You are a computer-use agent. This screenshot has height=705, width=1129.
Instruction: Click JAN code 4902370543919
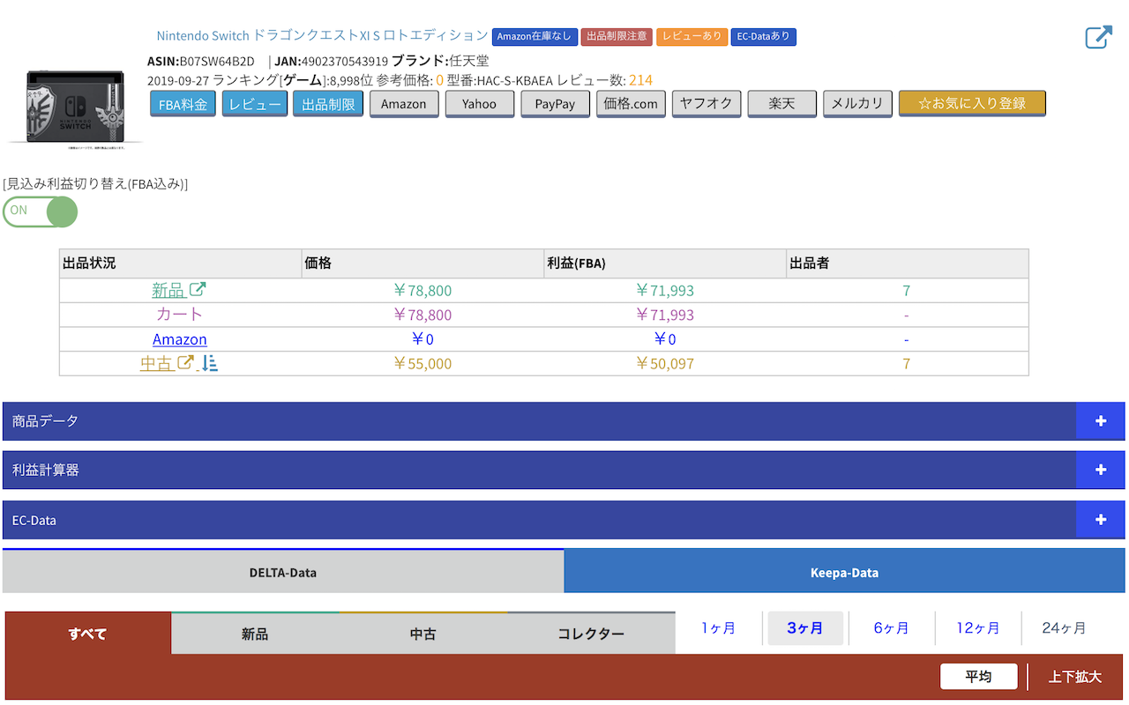tap(345, 61)
